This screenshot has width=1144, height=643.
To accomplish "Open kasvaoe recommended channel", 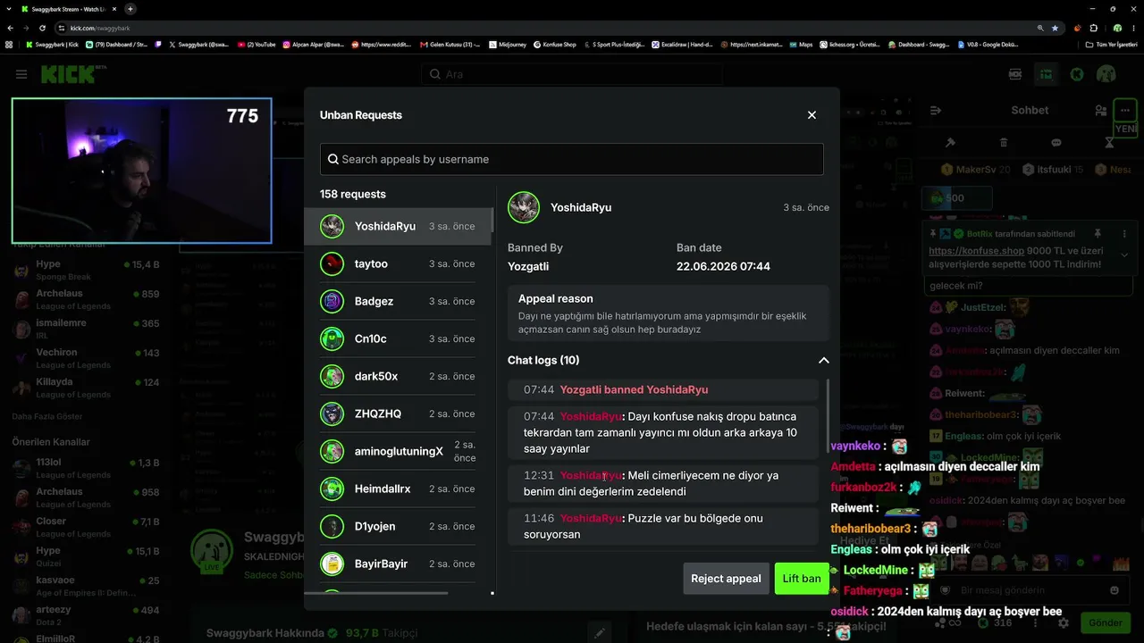I will pos(86,586).
